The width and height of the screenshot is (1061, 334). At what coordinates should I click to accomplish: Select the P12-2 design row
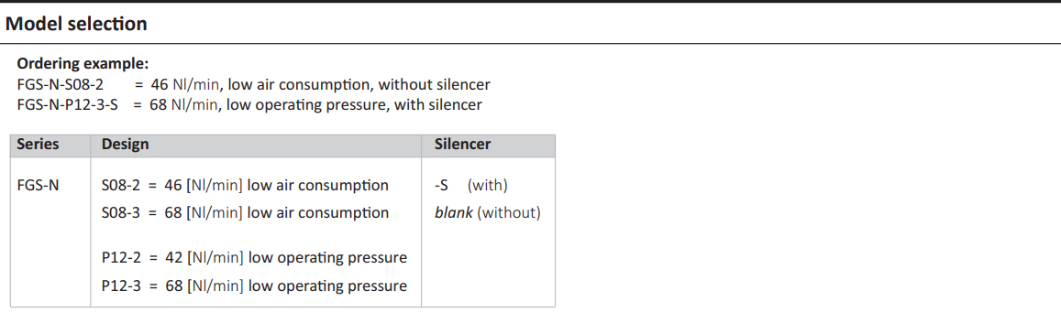(x=254, y=258)
